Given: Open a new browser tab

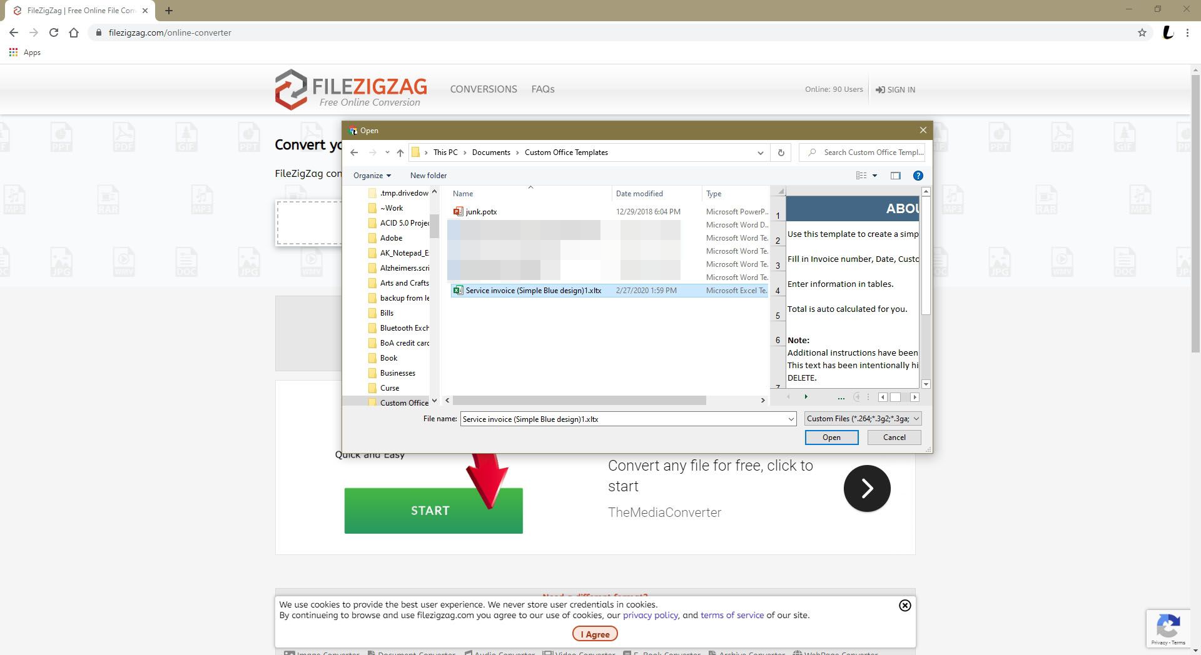Looking at the screenshot, I should [169, 11].
